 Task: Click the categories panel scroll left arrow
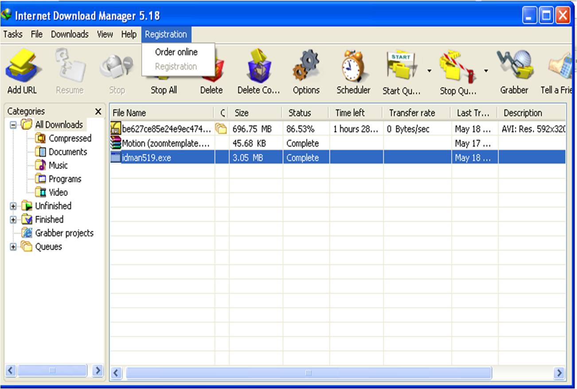(x=11, y=370)
